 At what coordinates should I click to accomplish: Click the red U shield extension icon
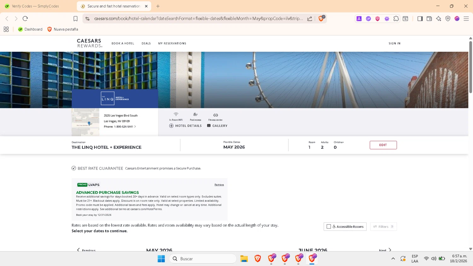click(377, 19)
